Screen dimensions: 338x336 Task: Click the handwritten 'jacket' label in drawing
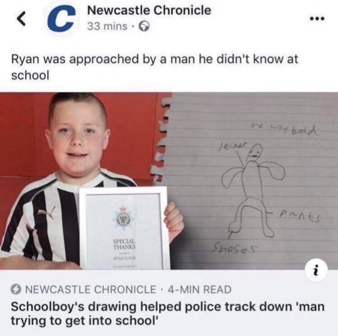pyautogui.click(x=233, y=144)
